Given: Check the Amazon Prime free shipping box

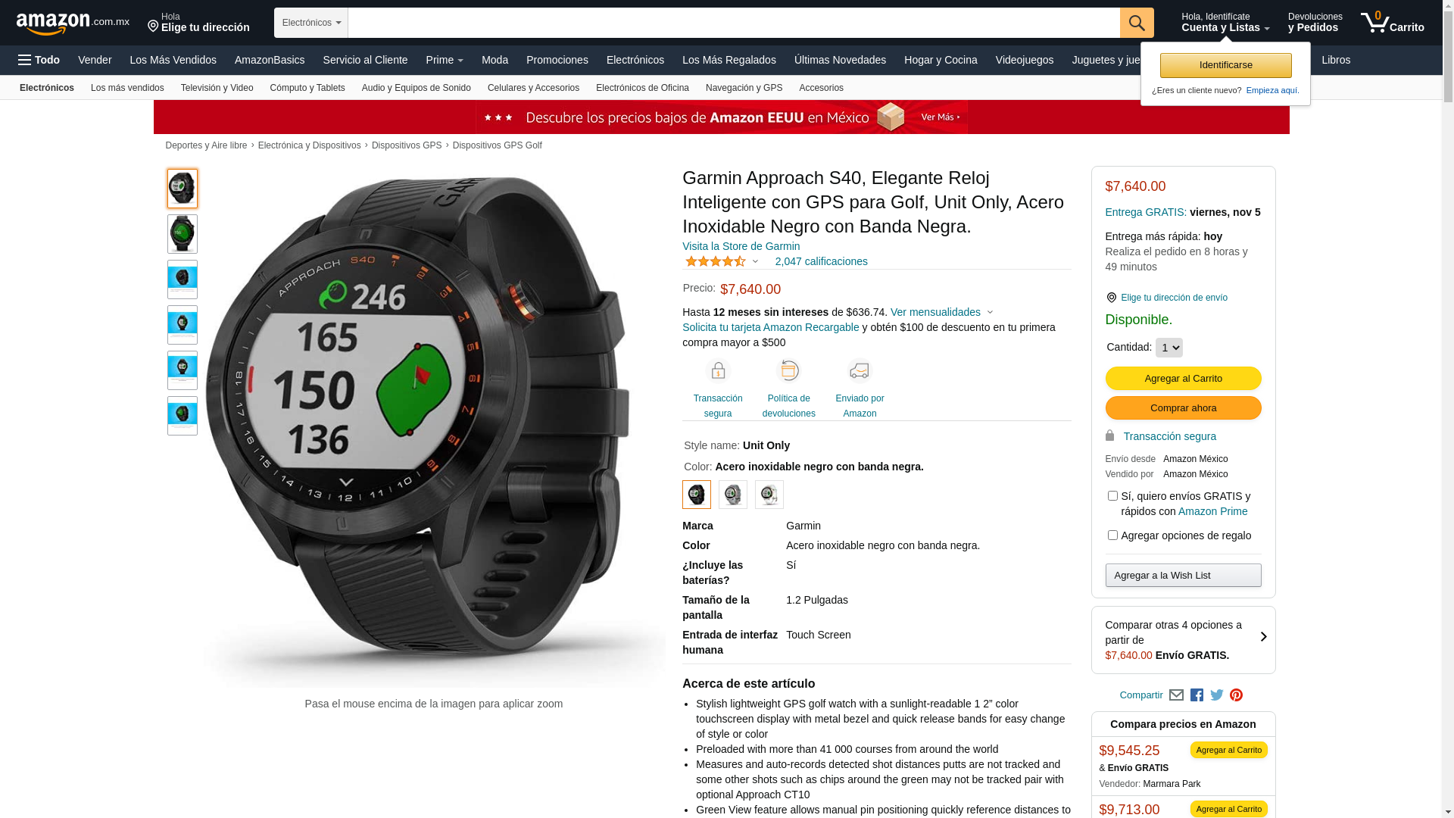Looking at the screenshot, I should pos(1112,496).
